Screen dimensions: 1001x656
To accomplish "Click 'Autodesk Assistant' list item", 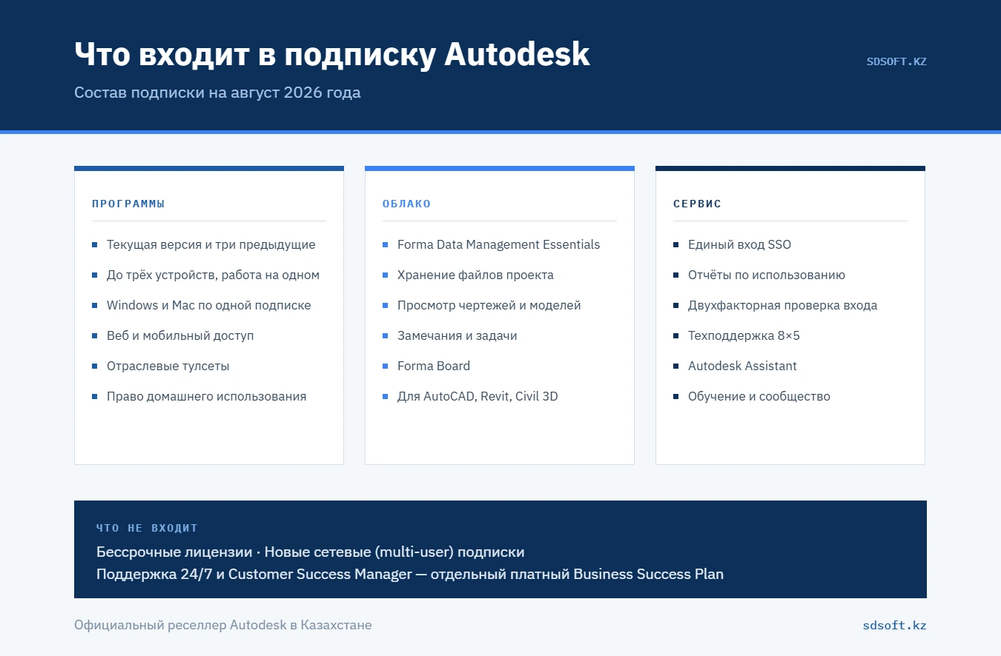I will [742, 366].
